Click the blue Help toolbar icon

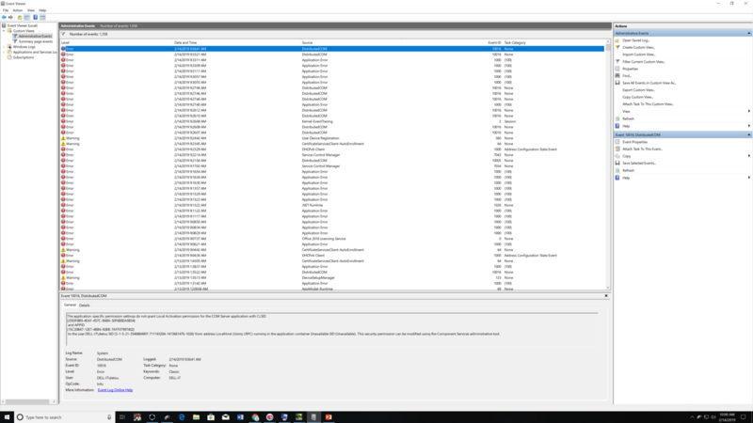click(35, 17)
